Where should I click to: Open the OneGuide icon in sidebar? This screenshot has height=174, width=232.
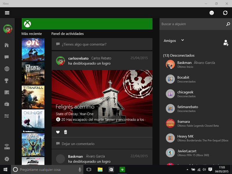(7, 116)
